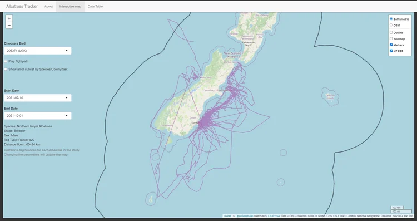Open the End Date dropdown
This screenshot has width=417, height=221.
tap(38, 116)
